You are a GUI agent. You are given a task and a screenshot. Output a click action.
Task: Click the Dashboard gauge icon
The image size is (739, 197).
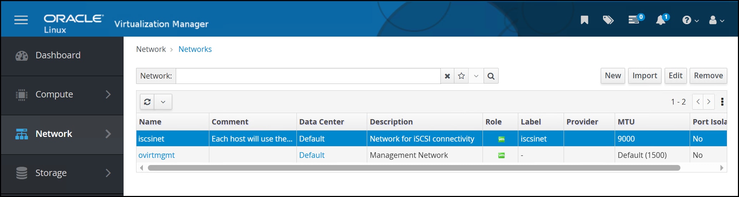tap(21, 56)
